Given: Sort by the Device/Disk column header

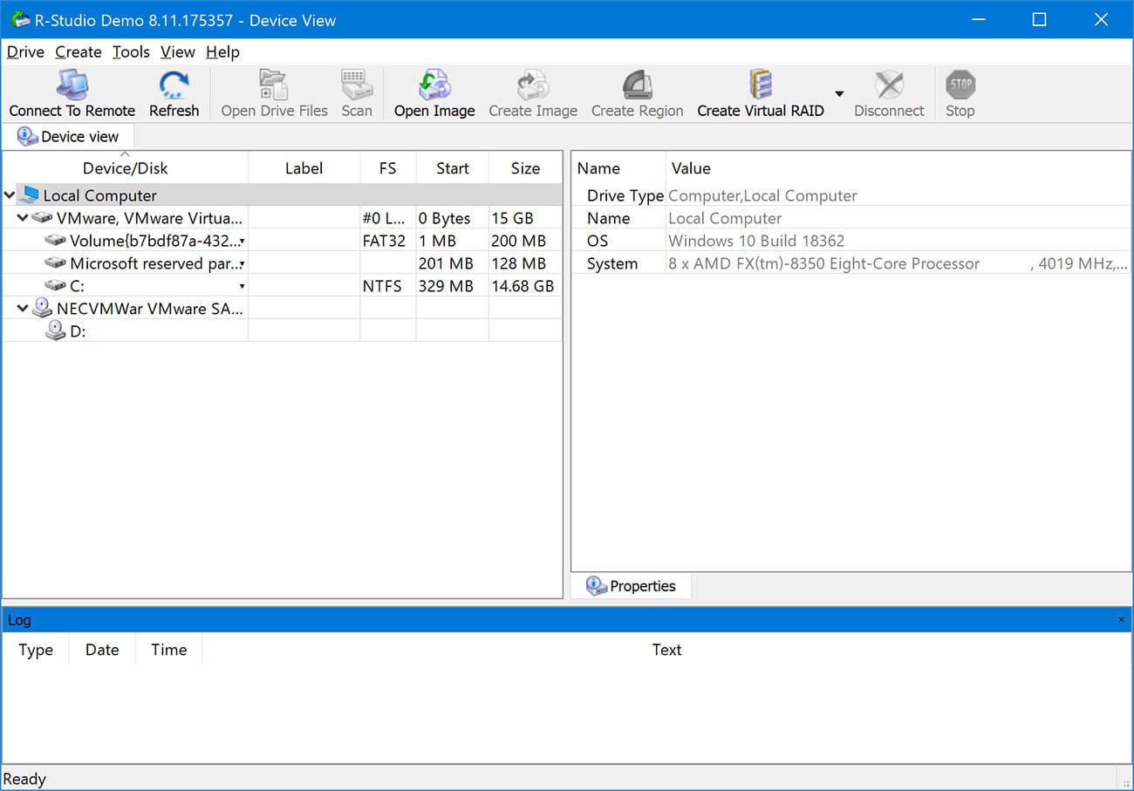Looking at the screenshot, I should pos(126,168).
